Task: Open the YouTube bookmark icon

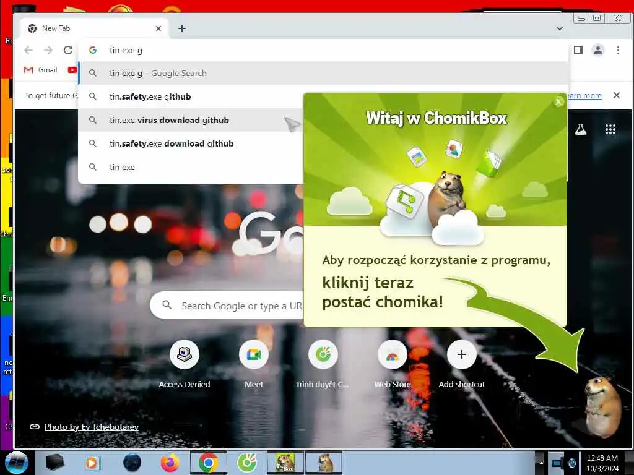Action: 72,70
